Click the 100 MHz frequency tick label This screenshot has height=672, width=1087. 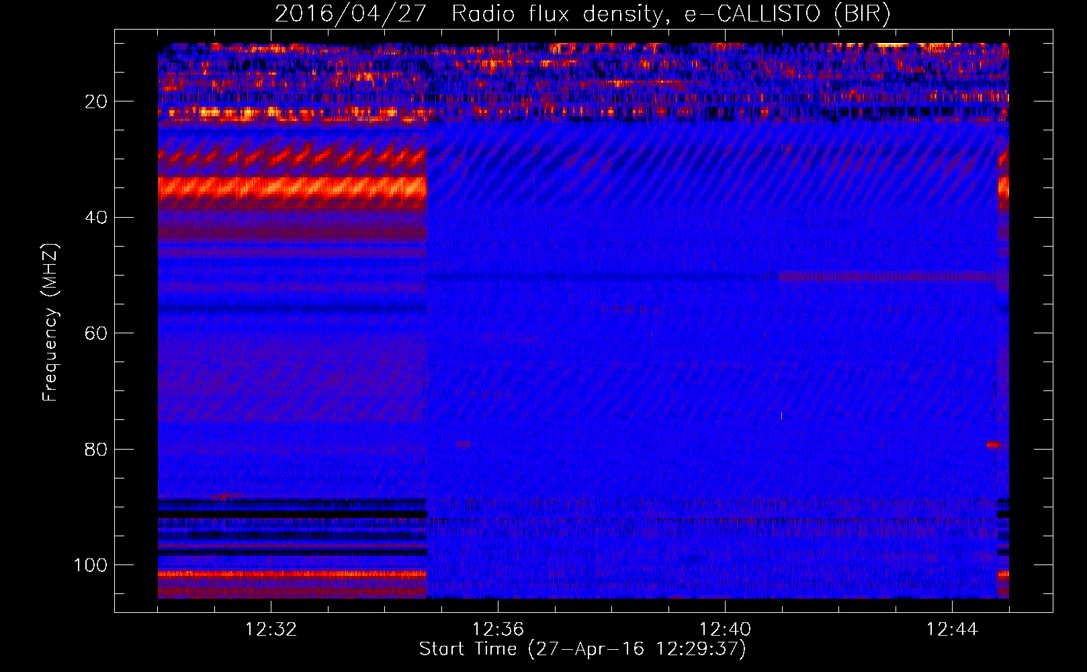point(91,565)
